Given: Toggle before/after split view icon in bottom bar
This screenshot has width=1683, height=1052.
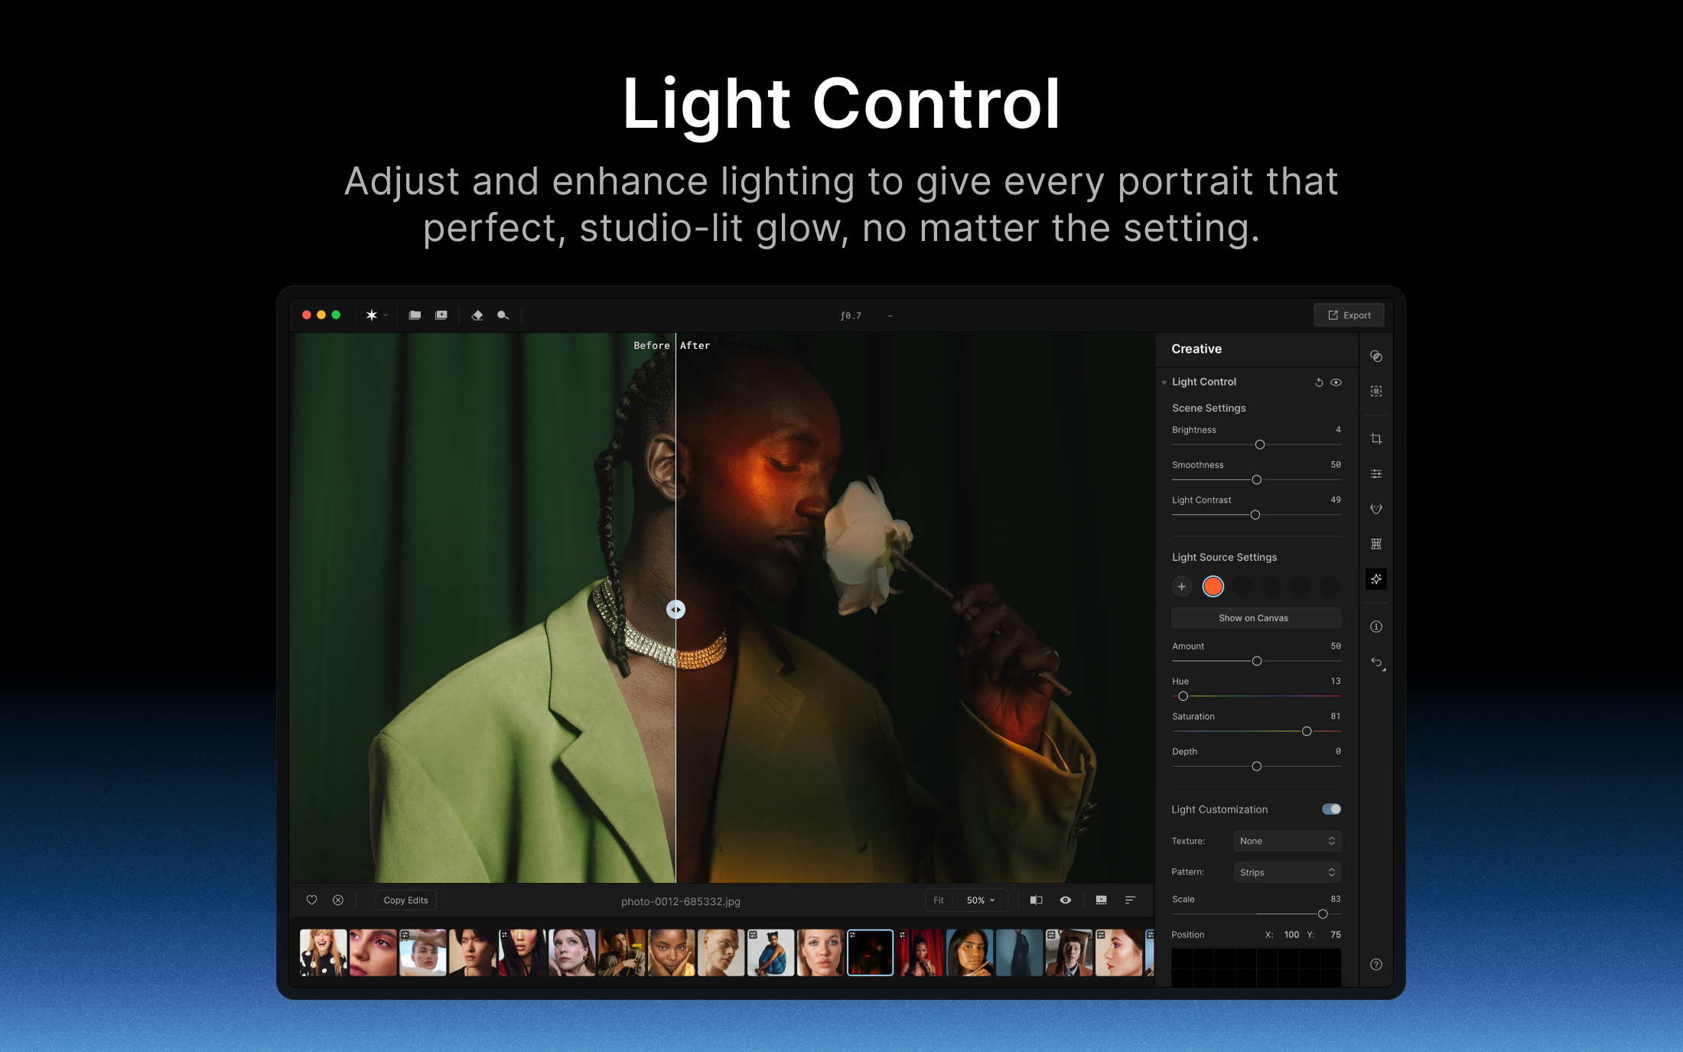Looking at the screenshot, I should [1036, 901].
